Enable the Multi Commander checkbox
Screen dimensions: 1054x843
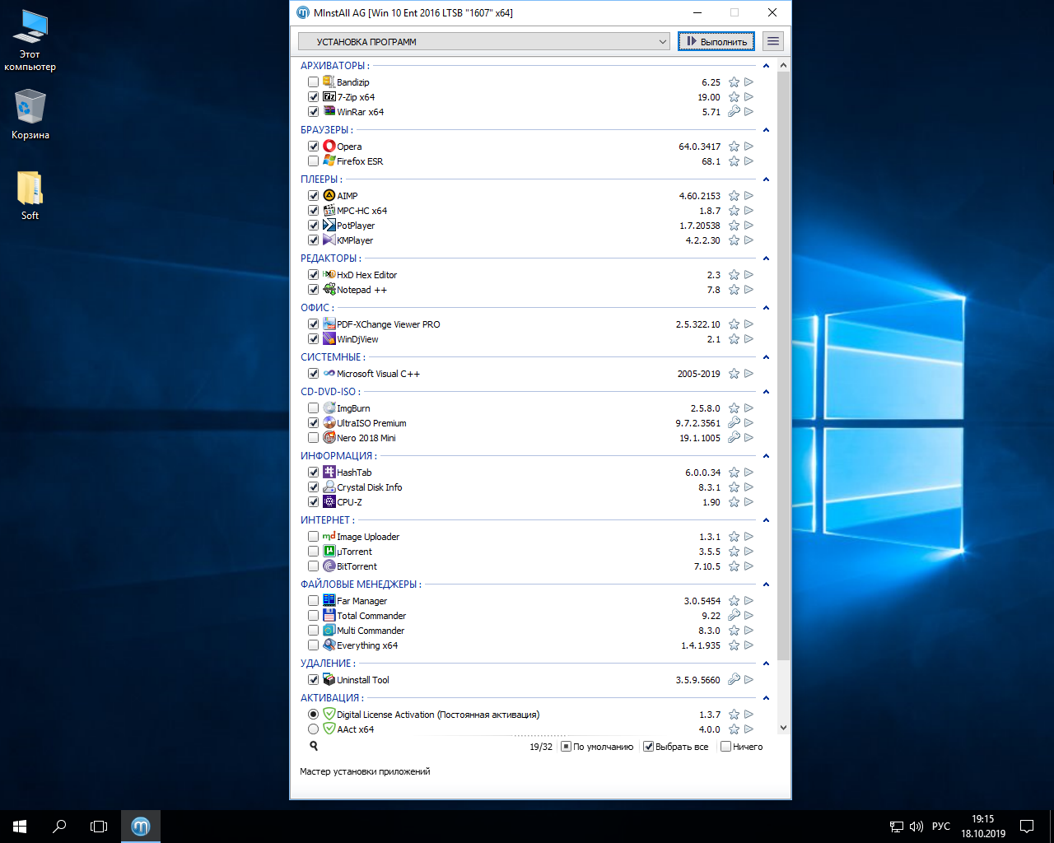pyautogui.click(x=313, y=631)
